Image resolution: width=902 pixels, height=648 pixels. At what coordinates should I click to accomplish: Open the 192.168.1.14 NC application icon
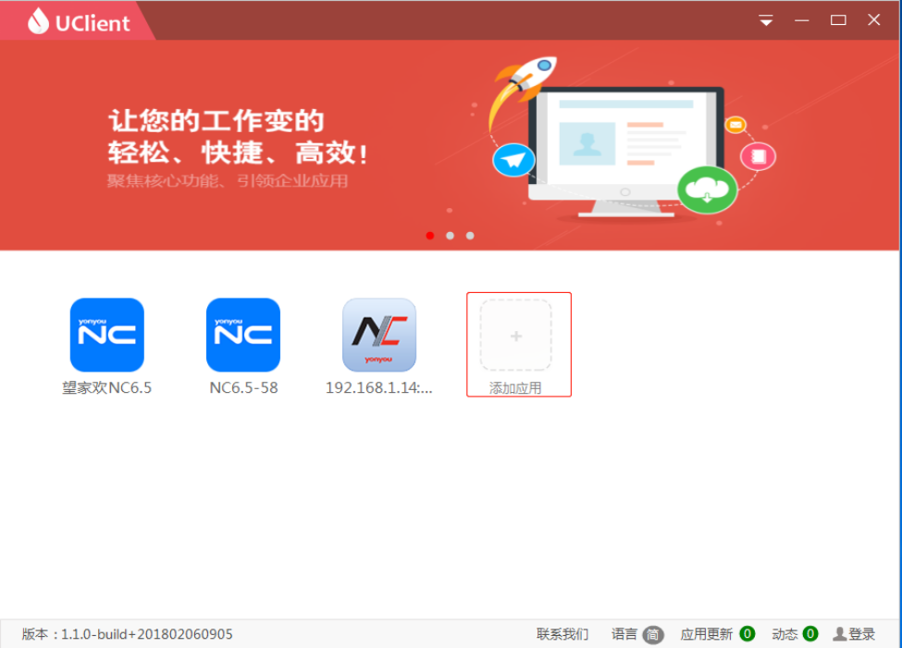[x=379, y=335]
